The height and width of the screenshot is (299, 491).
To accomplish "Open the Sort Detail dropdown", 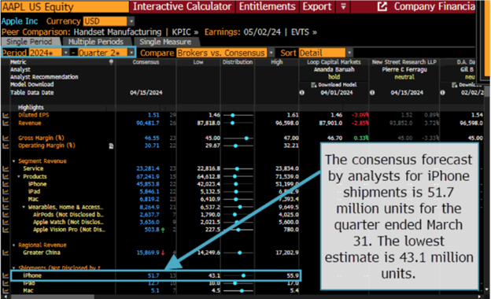I will [349, 53].
